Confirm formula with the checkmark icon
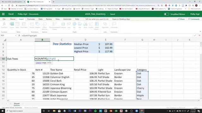This screenshot has height=113, width=202. coord(195,35)
